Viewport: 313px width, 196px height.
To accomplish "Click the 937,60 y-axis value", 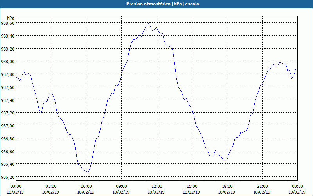I will (x=7, y=87).
